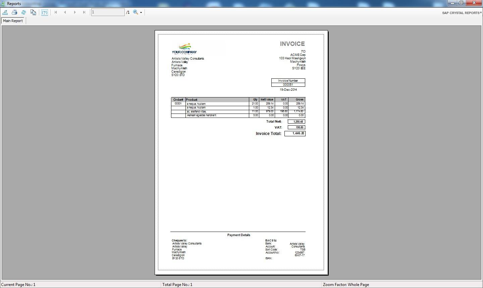Image resolution: width=483 pixels, height=288 pixels.
Task: Click the Print Report icon
Action: [x=14, y=12]
